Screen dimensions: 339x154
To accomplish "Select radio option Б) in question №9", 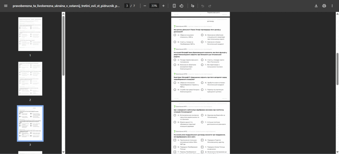I will coord(202,60).
